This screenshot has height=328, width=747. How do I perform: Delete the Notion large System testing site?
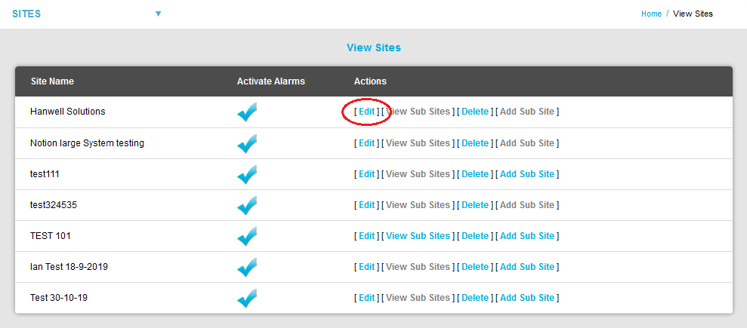tap(475, 143)
